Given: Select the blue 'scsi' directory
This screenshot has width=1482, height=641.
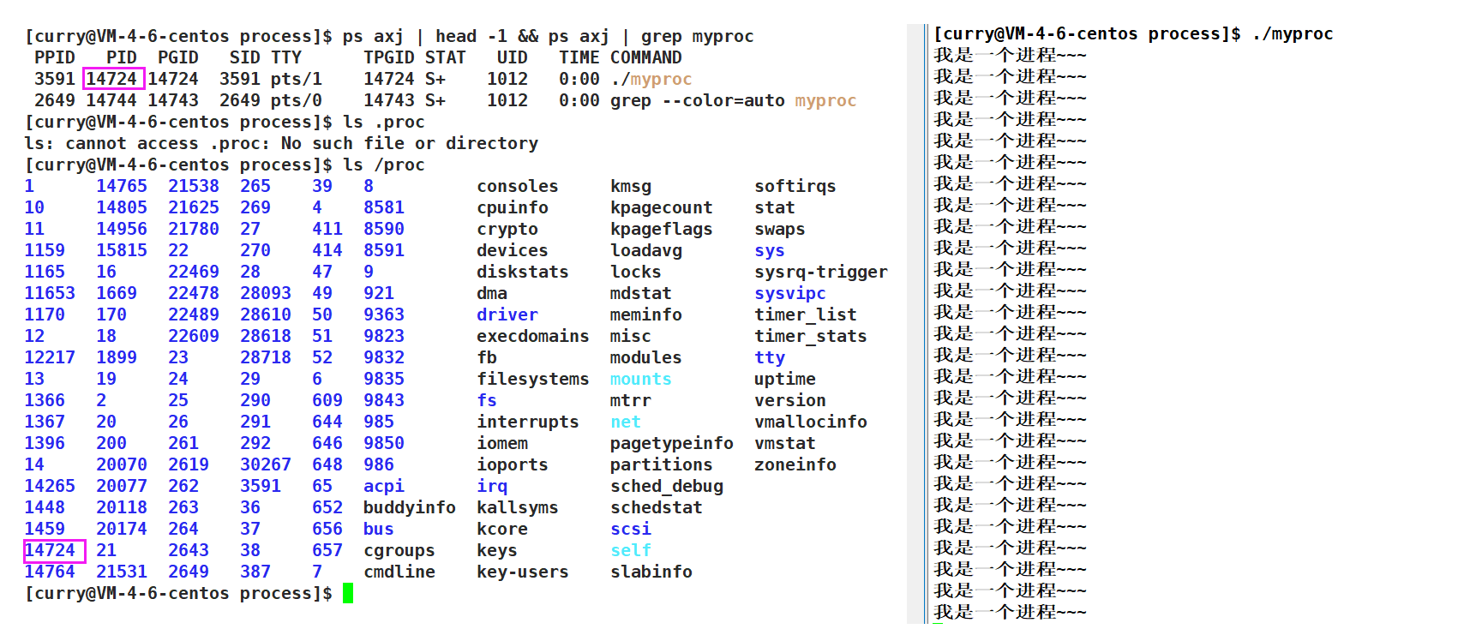Looking at the screenshot, I should point(630,530).
